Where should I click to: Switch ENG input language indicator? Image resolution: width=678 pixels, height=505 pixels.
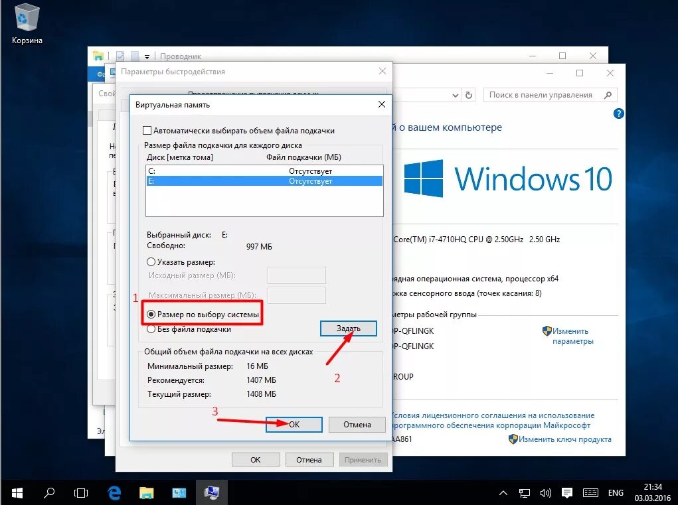click(x=616, y=492)
